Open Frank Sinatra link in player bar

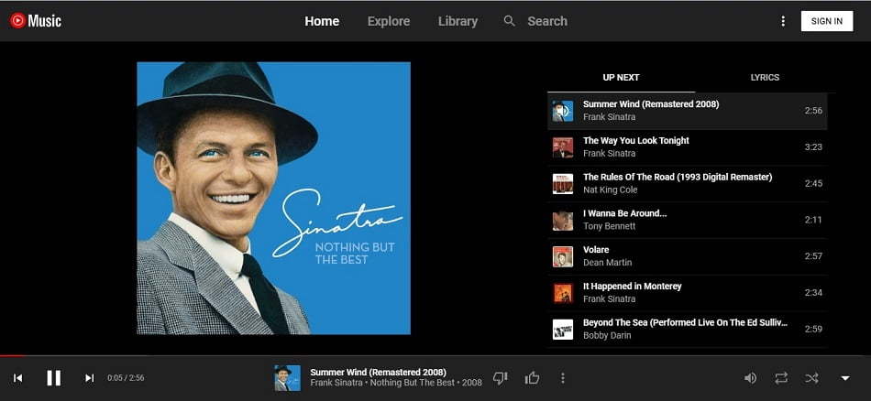click(x=336, y=383)
